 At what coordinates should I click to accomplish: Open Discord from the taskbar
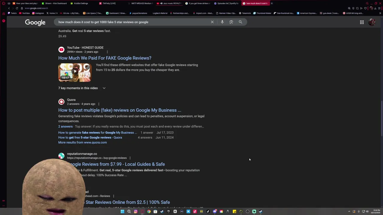click(215, 211)
